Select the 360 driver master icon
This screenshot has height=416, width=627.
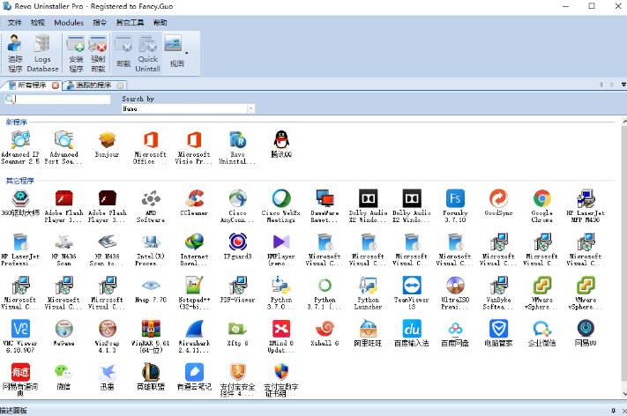click(20, 198)
